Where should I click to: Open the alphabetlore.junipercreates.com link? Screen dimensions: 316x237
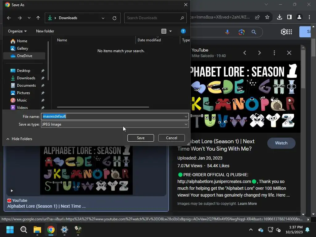[214, 181]
